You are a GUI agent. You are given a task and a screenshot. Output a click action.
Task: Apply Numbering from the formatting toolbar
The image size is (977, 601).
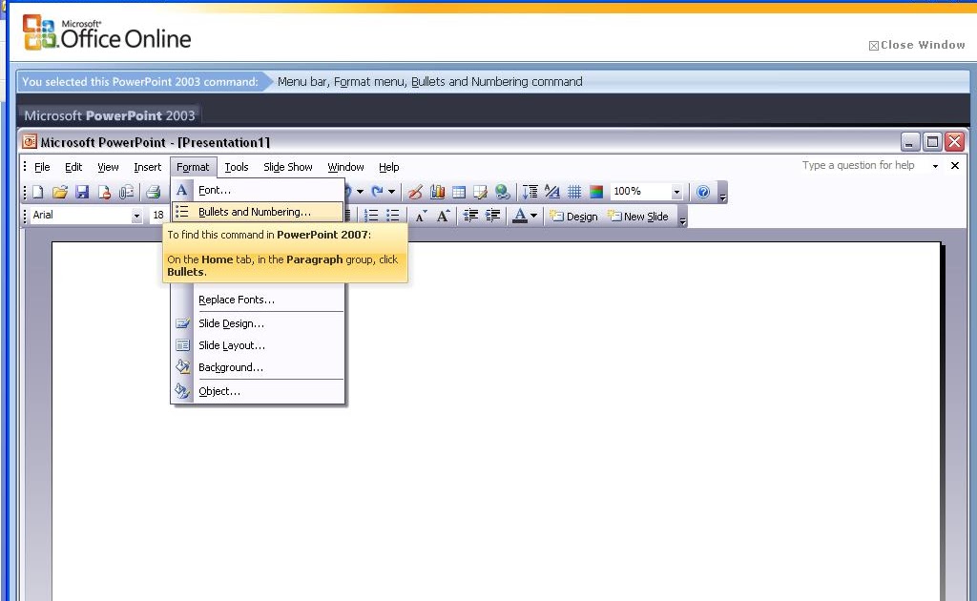pyautogui.click(x=371, y=216)
